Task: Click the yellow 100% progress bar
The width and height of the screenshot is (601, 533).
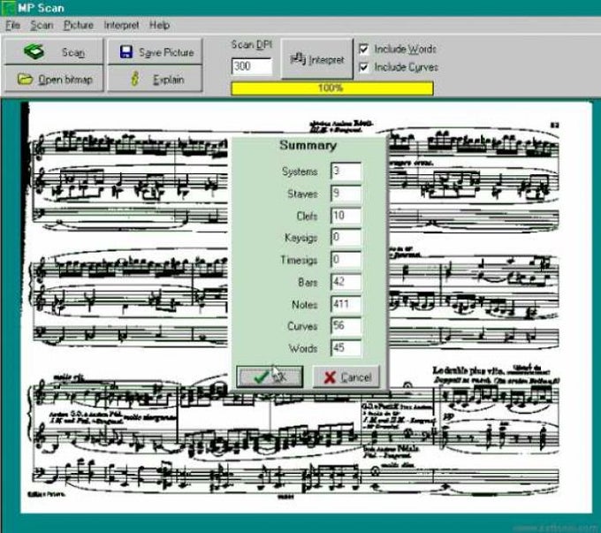Action: pos(332,88)
